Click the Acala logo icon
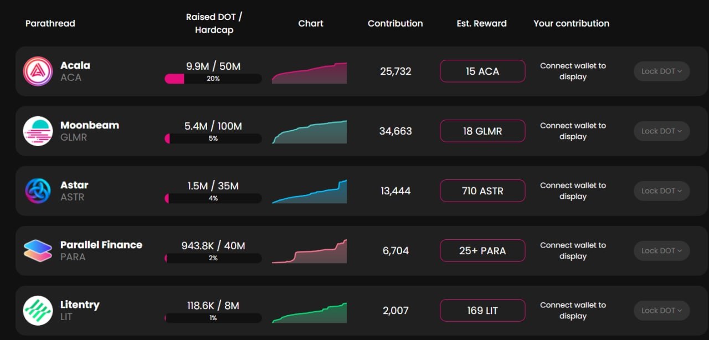Screen dimensions: 709x340 click(x=38, y=71)
